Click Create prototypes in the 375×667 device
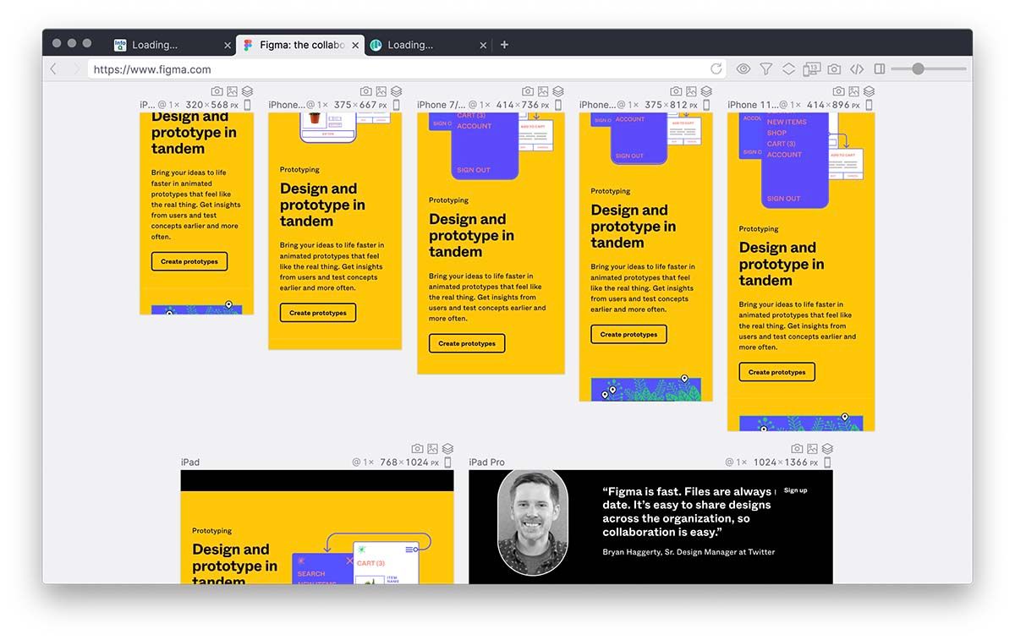Screen dimensions: 1015x640 click(318, 313)
